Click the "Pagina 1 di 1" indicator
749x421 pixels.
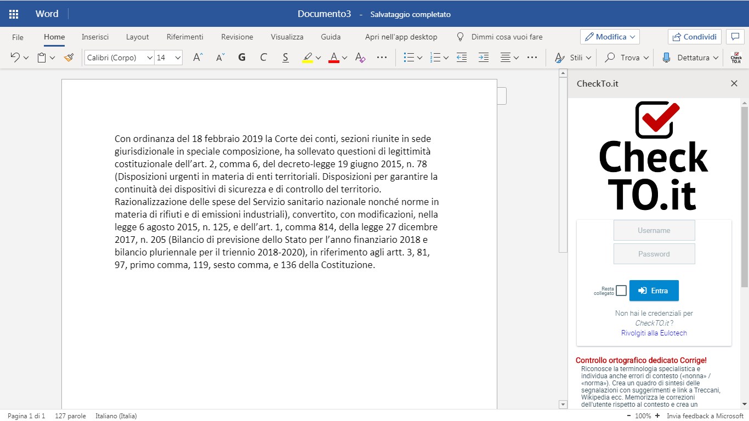coord(26,416)
